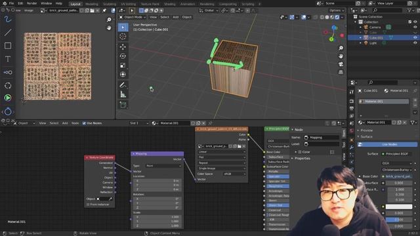Toggle the From Instancer checkbox
The height and width of the screenshot is (236, 420).
point(87,205)
